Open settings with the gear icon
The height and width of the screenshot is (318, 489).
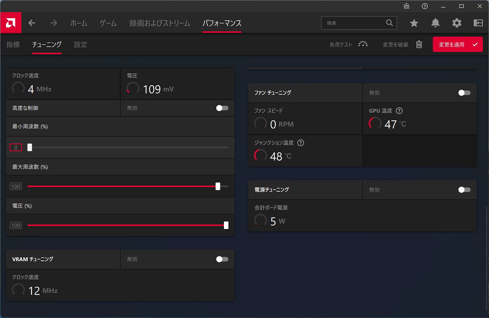point(457,23)
